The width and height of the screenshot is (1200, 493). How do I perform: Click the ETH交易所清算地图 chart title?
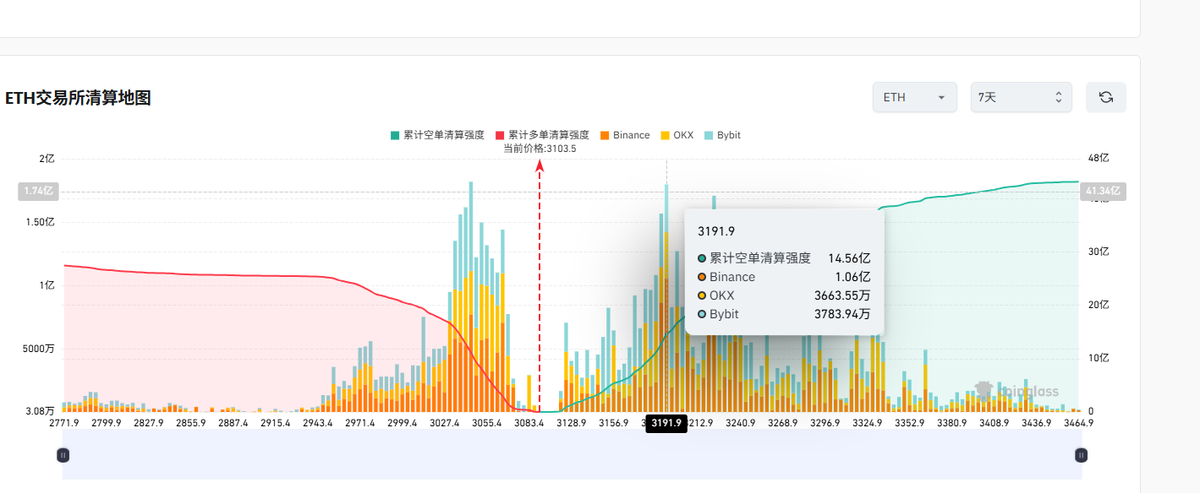click(78, 98)
